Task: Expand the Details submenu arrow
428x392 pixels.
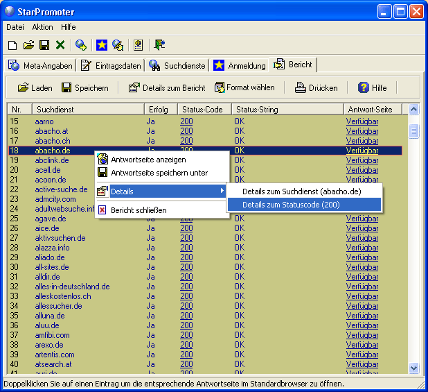Action: coord(222,191)
